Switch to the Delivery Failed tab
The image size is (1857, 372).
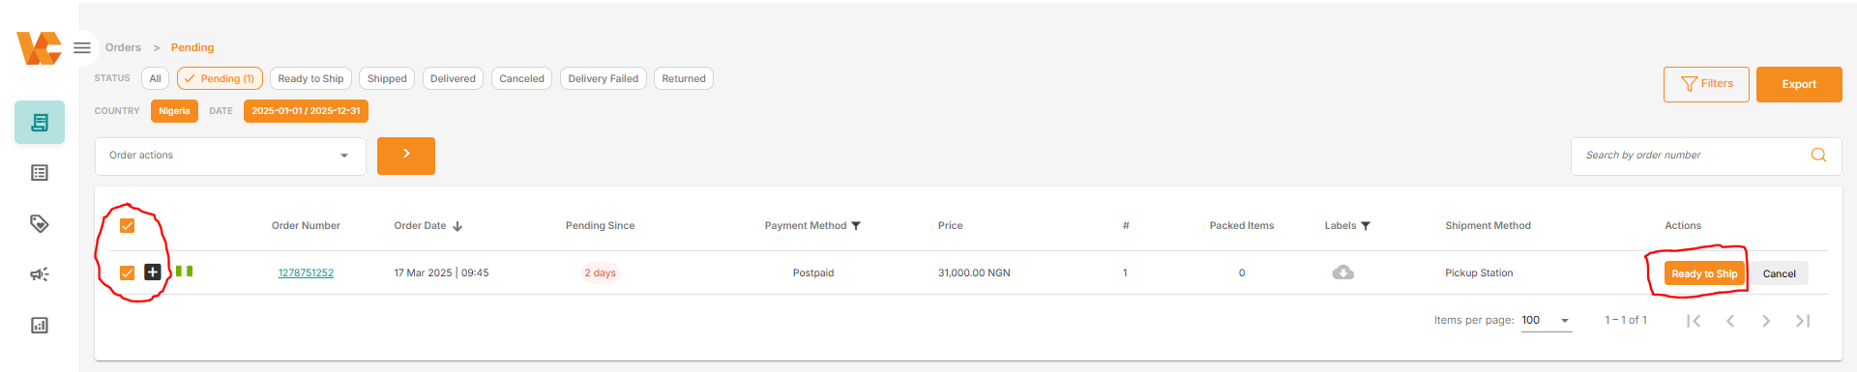point(604,78)
